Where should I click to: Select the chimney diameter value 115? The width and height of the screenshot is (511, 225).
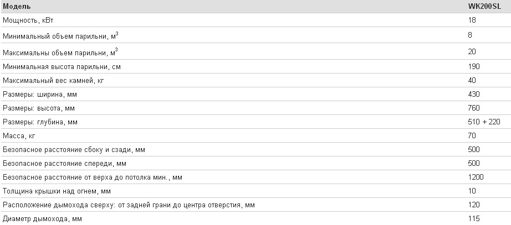click(x=474, y=218)
